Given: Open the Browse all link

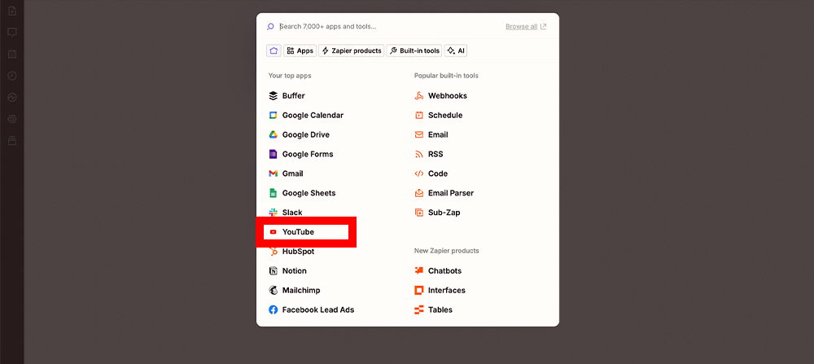Looking at the screenshot, I should coord(525,27).
